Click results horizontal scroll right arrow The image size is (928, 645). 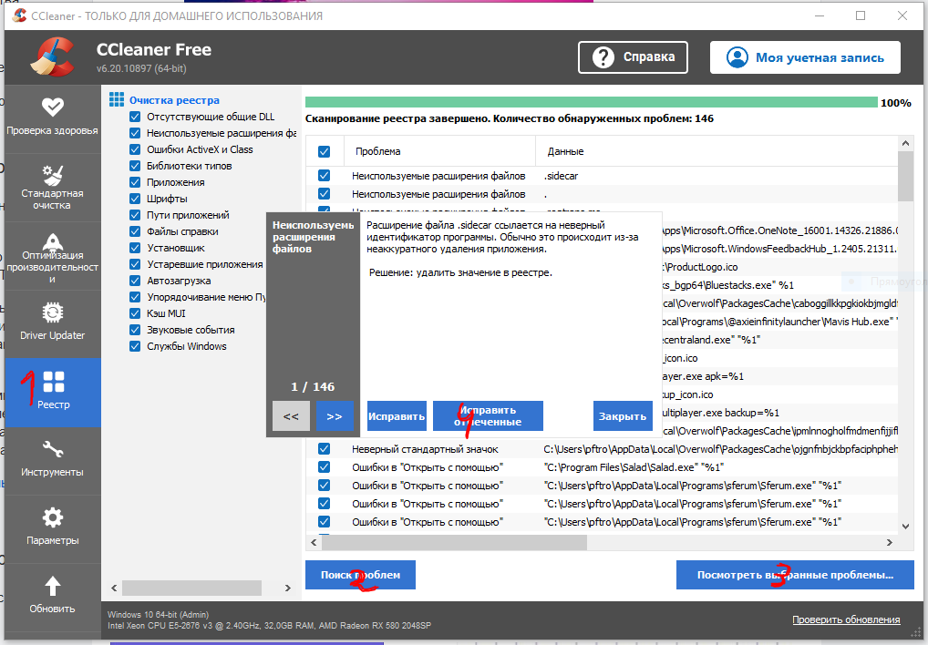(889, 542)
